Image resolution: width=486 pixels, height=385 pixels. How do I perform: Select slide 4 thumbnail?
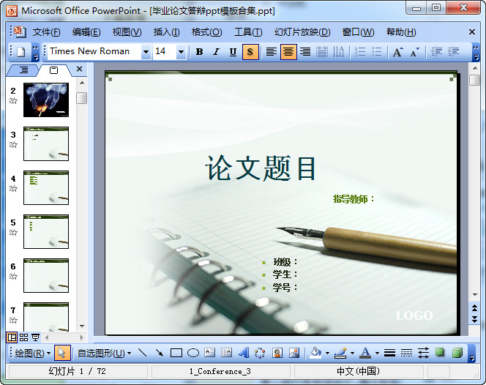coord(46,188)
